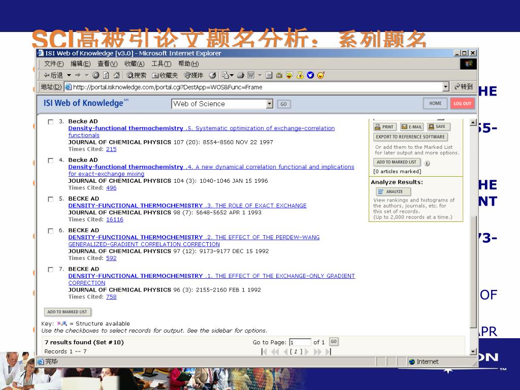The image size is (520, 390).
Task: Click the 转到 (Go) address bar button
Action: 464,87
